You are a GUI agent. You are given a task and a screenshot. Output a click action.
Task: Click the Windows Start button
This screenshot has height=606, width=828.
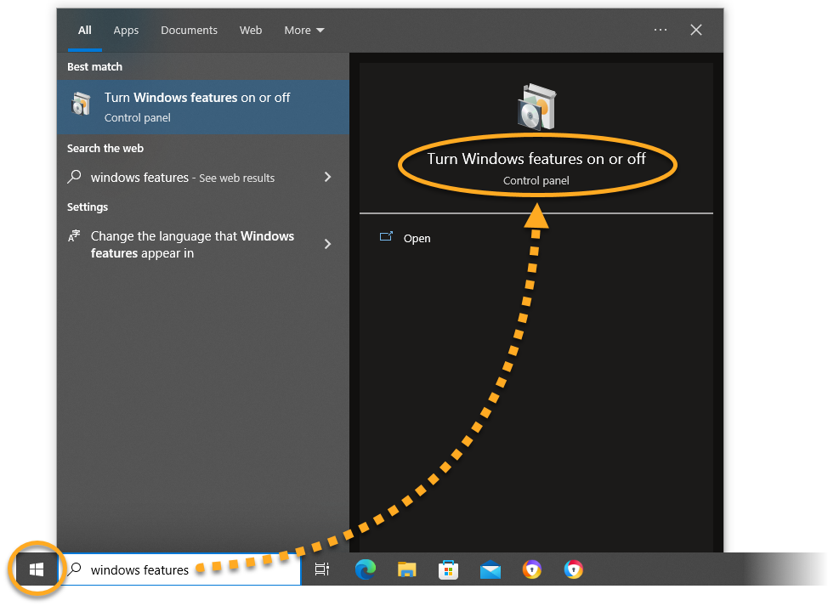tap(37, 569)
